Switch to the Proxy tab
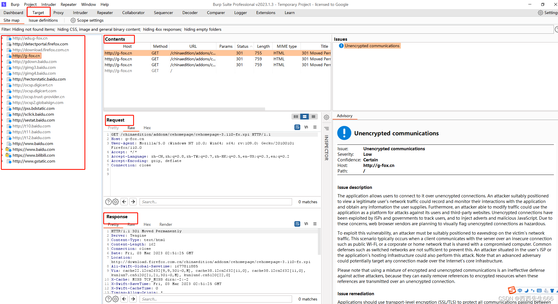The image size is (558, 304). pyautogui.click(x=58, y=13)
